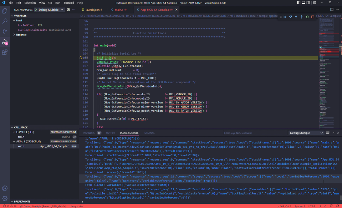Step over the current line
342x208 pixels.
click(291, 17)
